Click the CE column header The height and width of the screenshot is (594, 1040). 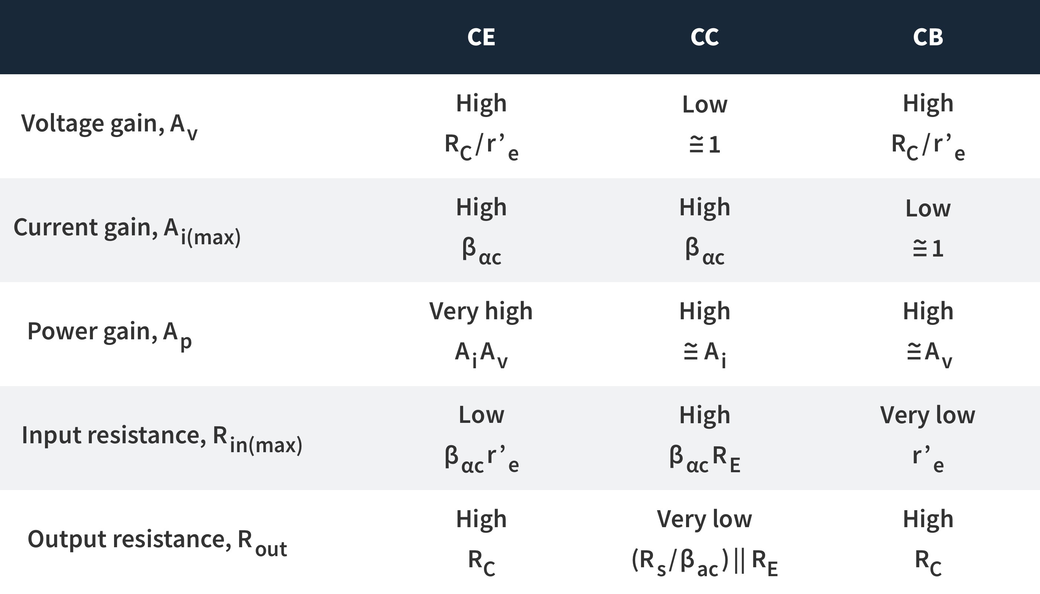click(481, 37)
